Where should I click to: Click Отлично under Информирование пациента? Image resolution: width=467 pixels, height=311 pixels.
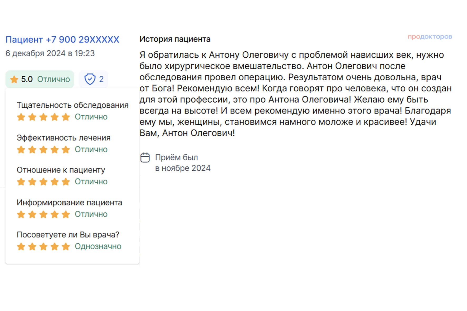pyautogui.click(x=91, y=214)
